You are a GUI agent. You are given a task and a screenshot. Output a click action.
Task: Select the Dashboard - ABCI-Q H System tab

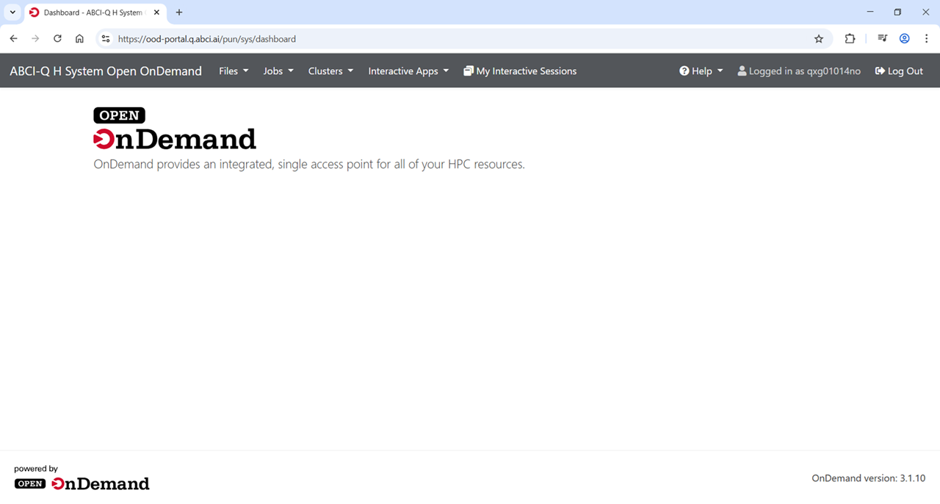tap(93, 12)
